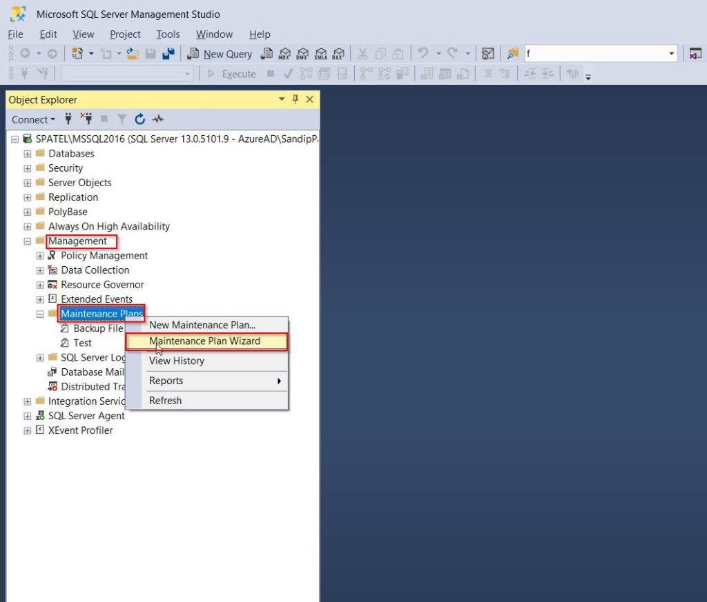Close the Object Explorer panel
The width and height of the screenshot is (707, 602).
click(310, 99)
